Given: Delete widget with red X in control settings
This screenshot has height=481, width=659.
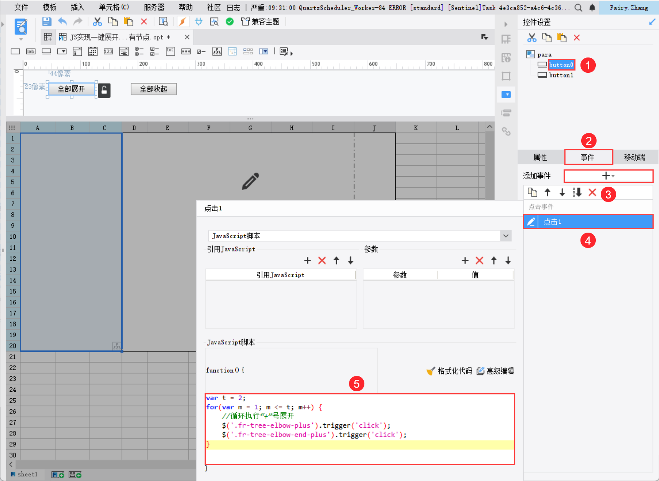Looking at the screenshot, I should point(577,38).
